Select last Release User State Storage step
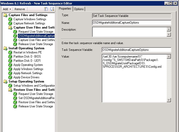Viewport: 179px width, 132px height. pyautogui.click(x=36, y=106)
